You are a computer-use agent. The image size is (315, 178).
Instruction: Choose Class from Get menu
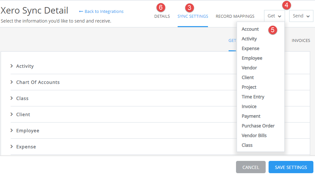(x=247, y=145)
